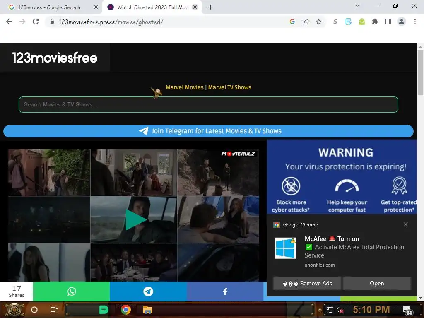The height and width of the screenshot is (318, 424).
Task: Share via WhatsApp button
Action: click(x=71, y=291)
